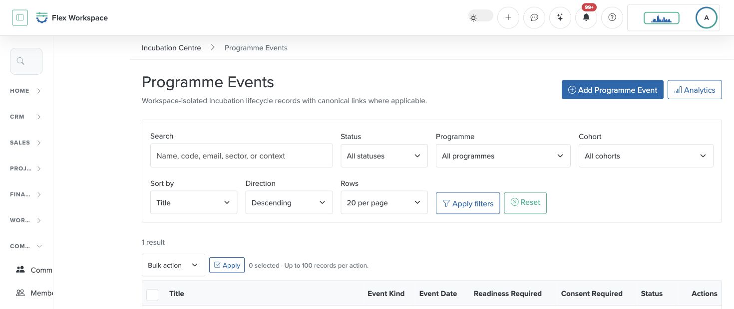The height and width of the screenshot is (309, 734).
Task: Click the Event Date column header
Action: (438, 294)
